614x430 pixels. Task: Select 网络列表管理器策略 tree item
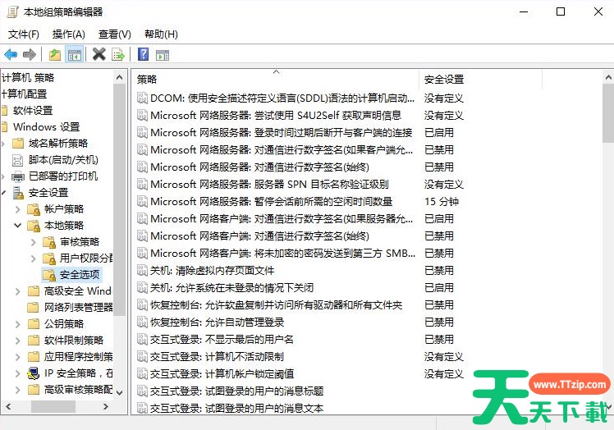coord(78,308)
